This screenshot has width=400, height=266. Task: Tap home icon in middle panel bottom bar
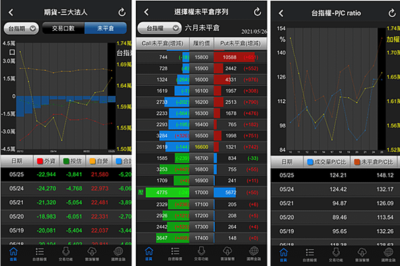pyautogui.click(x=149, y=254)
